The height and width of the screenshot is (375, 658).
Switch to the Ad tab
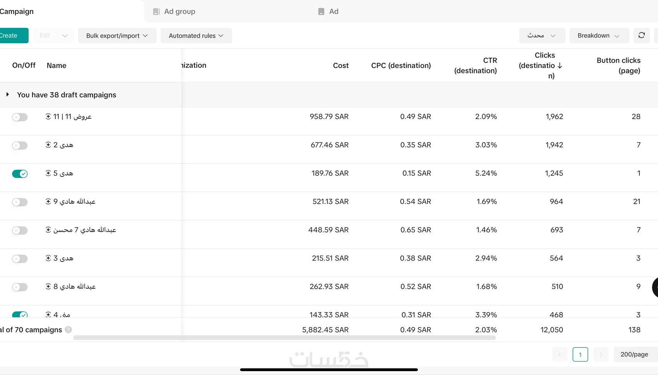(329, 12)
